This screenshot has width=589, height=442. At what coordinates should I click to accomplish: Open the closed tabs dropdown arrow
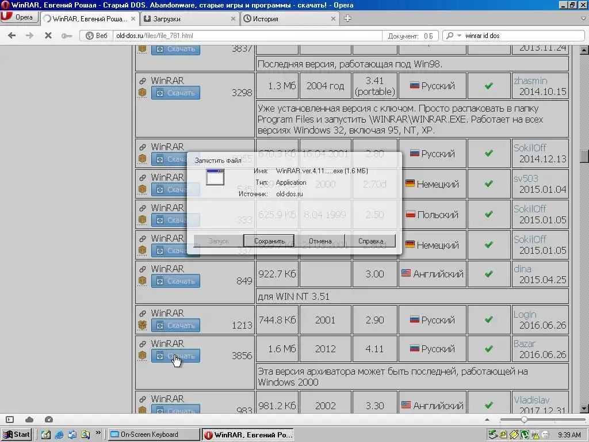(x=583, y=18)
